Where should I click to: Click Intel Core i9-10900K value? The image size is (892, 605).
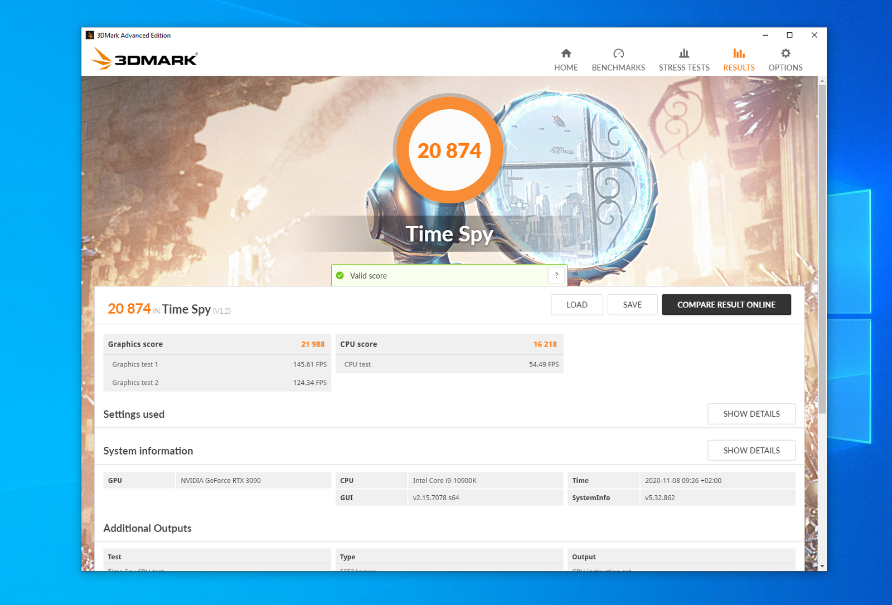pos(445,480)
